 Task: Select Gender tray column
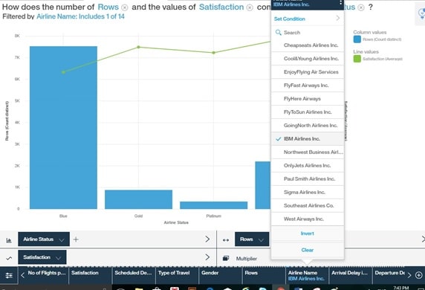221,276
